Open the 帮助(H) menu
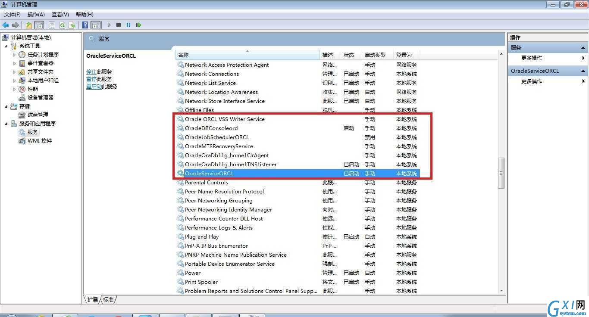Image resolution: width=589 pixels, height=317 pixels. [84, 15]
